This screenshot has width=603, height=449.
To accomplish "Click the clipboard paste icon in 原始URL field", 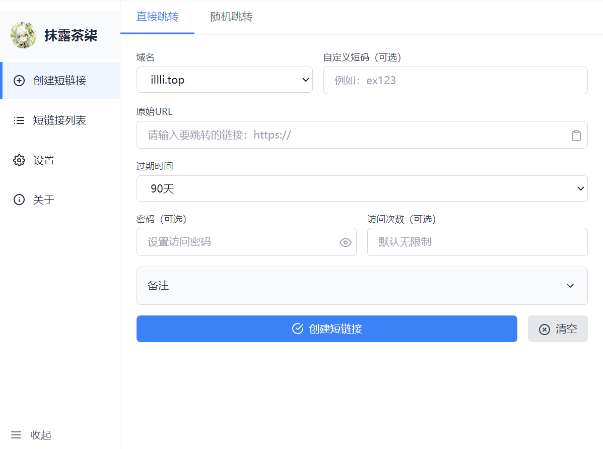I will coord(576,136).
